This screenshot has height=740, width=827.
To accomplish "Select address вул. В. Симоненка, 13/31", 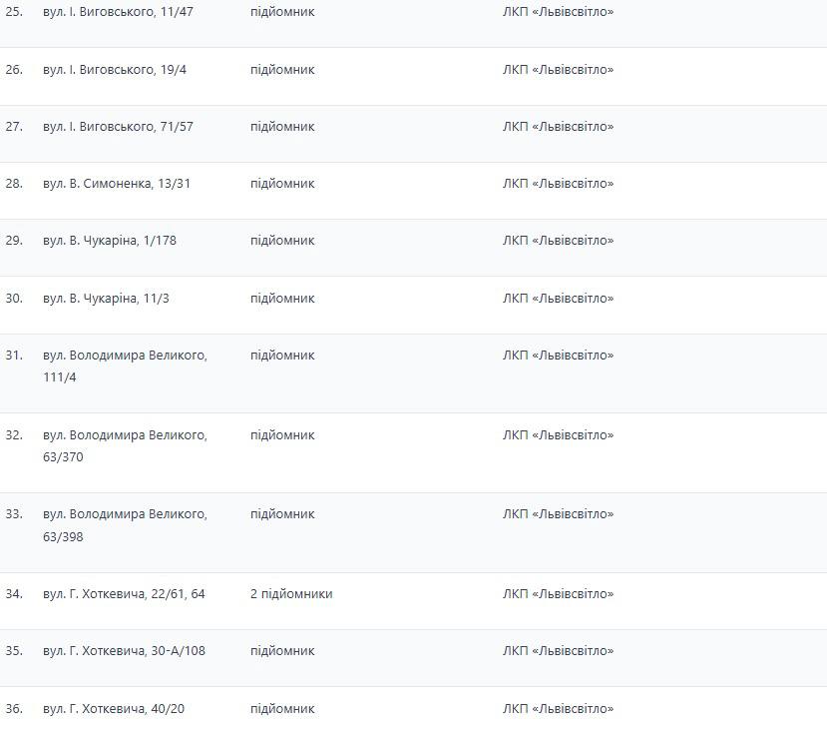I will pyautogui.click(x=116, y=184).
